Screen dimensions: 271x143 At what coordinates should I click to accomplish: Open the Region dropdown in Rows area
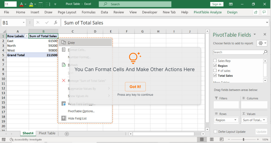(x=235, y=120)
